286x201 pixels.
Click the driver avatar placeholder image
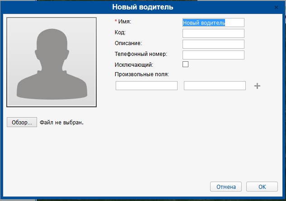pyautogui.click(x=51, y=62)
